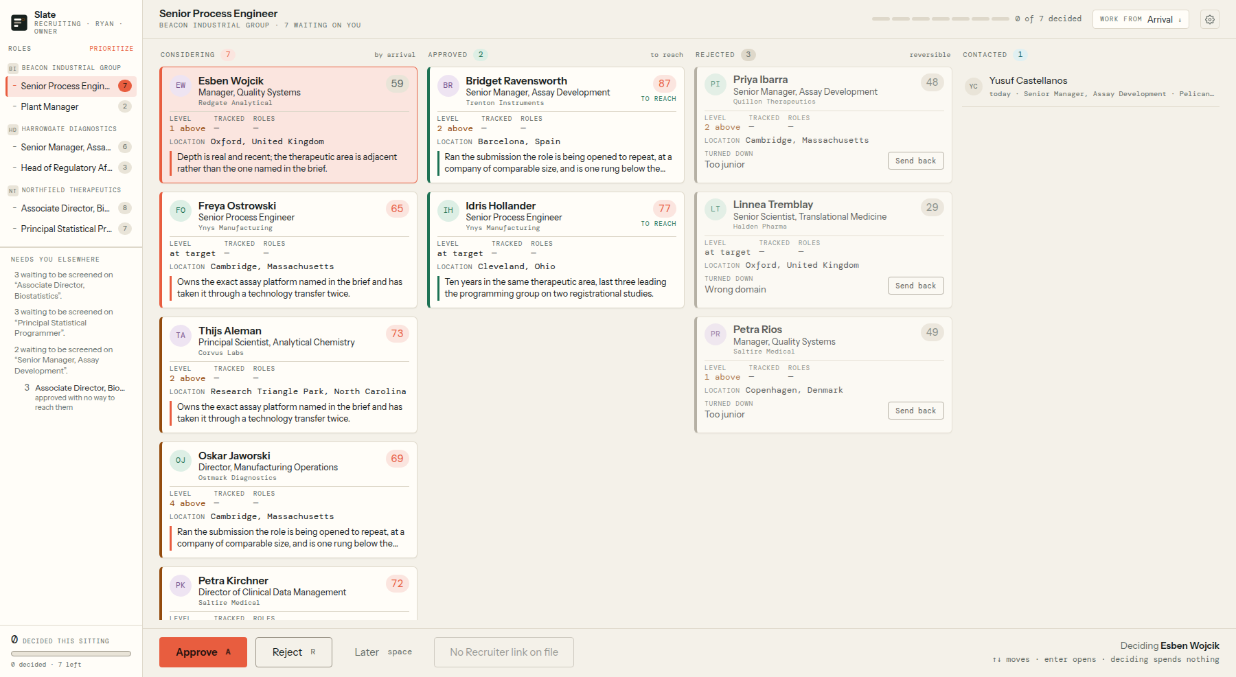The image size is (1236, 677).
Task: Click the BI Beacon Industrial Group badge
Action: (12, 69)
